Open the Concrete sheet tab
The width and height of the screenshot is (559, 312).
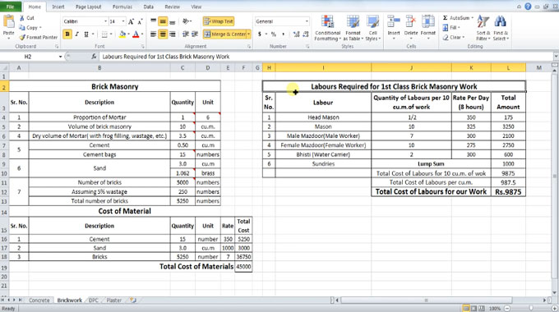pos(39,301)
